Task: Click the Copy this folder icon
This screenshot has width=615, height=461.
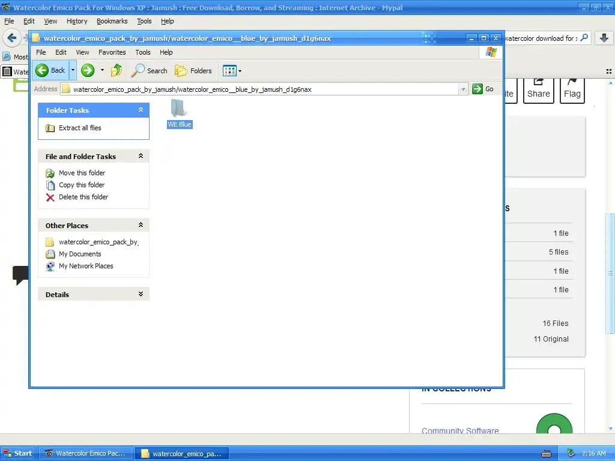Action: tap(50, 185)
